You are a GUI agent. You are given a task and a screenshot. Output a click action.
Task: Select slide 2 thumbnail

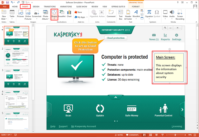pos(16,57)
